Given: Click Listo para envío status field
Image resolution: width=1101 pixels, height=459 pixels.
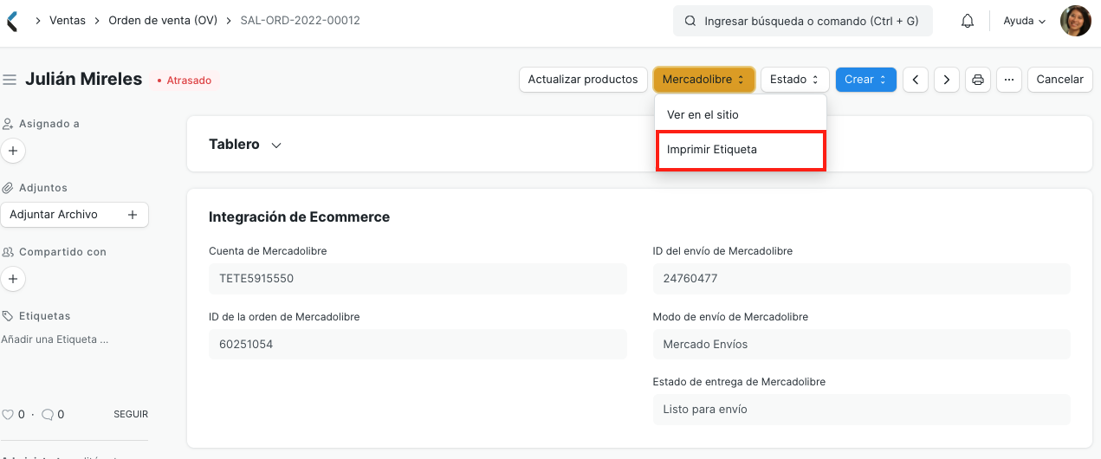Looking at the screenshot, I should (x=862, y=409).
